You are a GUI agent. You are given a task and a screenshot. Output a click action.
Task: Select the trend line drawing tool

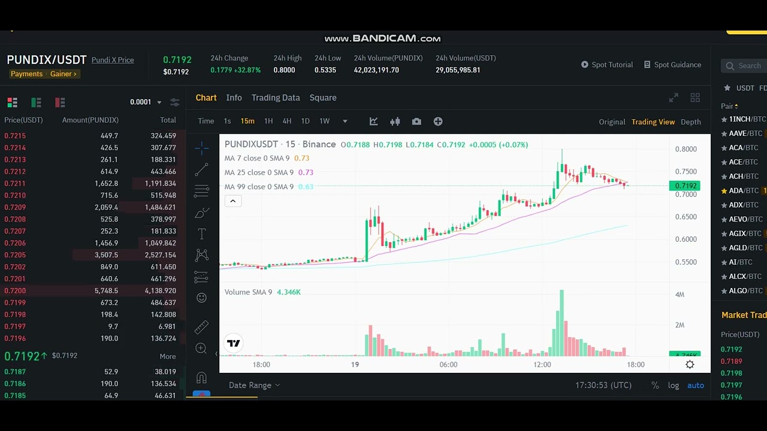click(201, 169)
